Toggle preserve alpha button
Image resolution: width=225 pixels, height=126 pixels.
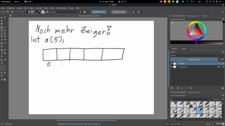(85, 12)
